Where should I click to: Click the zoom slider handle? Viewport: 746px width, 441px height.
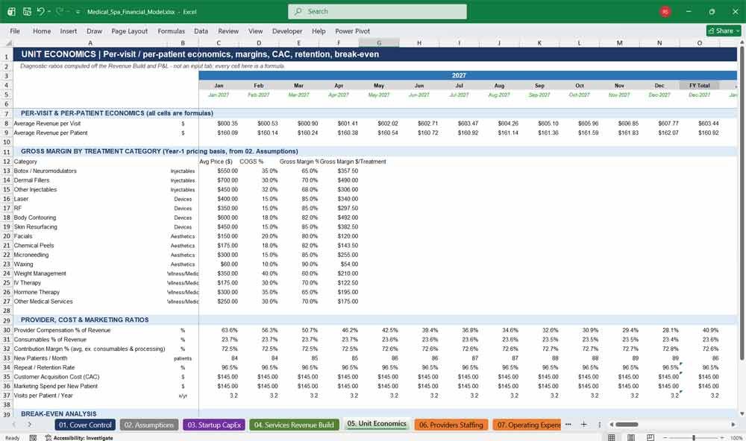tap(694, 437)
